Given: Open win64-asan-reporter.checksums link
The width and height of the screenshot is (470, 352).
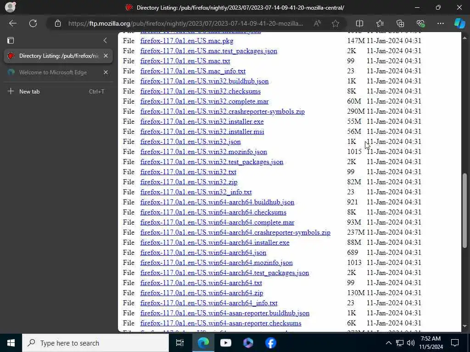Looking at the screenshot, I should click(221, 323).
